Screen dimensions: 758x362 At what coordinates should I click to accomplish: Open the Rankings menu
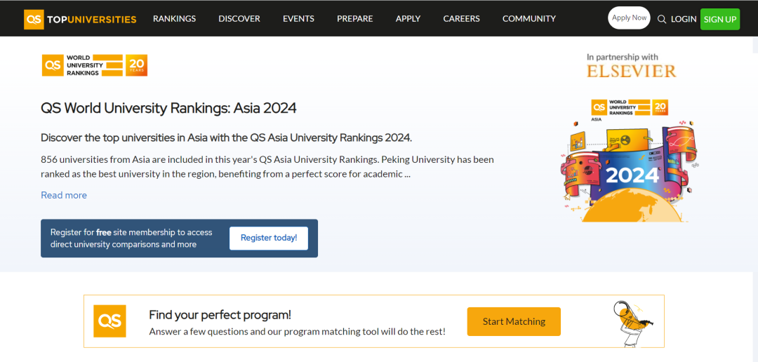[x=175, y=19]
